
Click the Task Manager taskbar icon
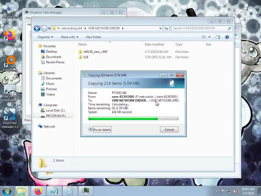point(86,191)
